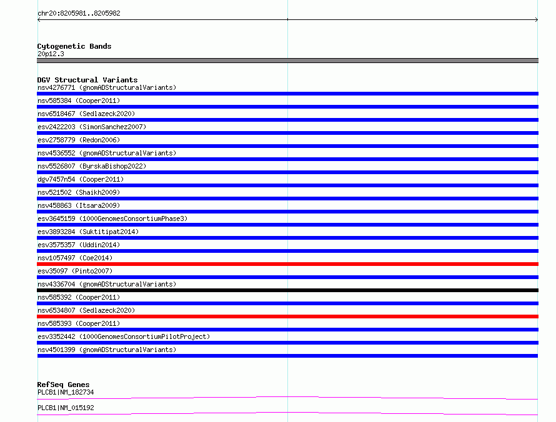Click the blue bar under nsv4501399
The height and width of the screenshot is (422, 556).
point(287,356)
